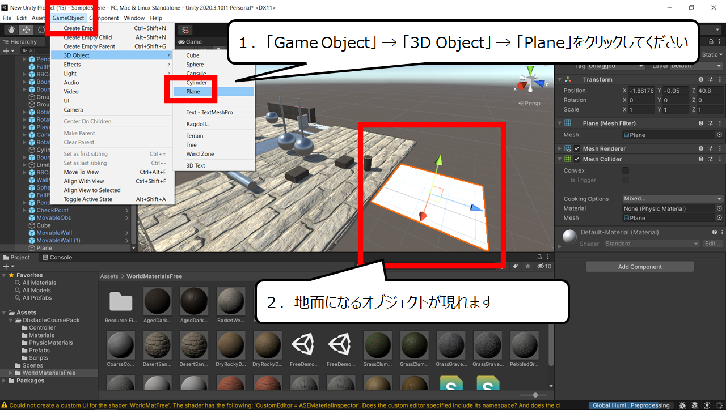Click WorldMaterialsFree in the Assets breadcrumb
The image size is (726, 410).
pos(154,276)
